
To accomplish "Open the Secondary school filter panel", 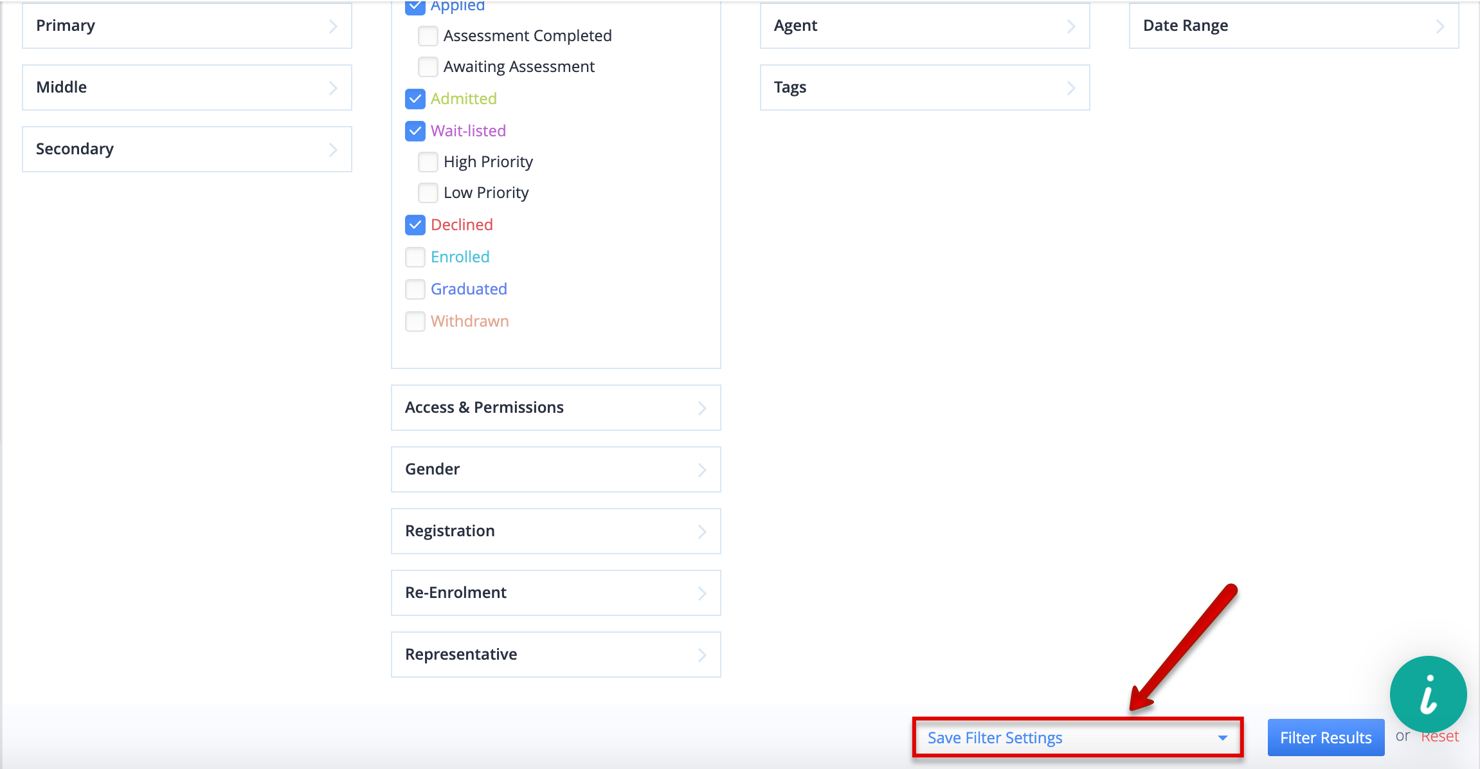I will click(x=187, y=149).
